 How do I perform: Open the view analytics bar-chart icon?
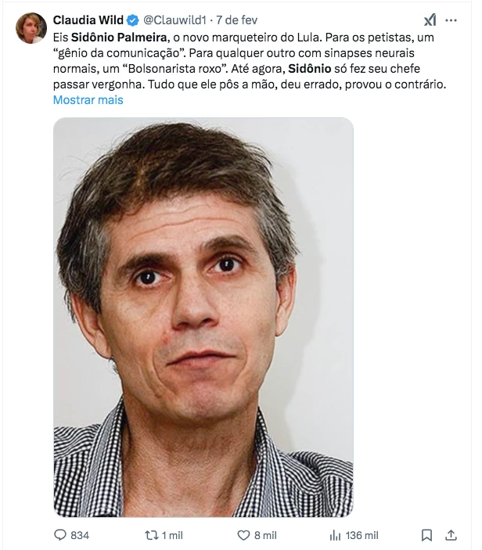335,535
